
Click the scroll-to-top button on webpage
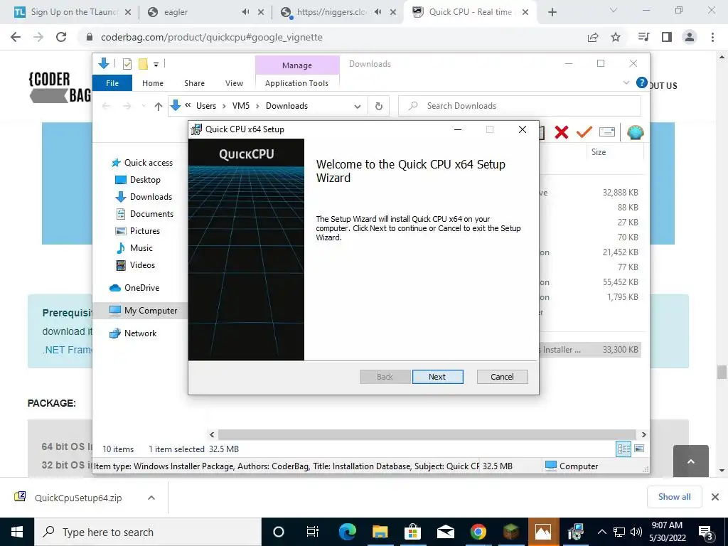click(691, 461)
